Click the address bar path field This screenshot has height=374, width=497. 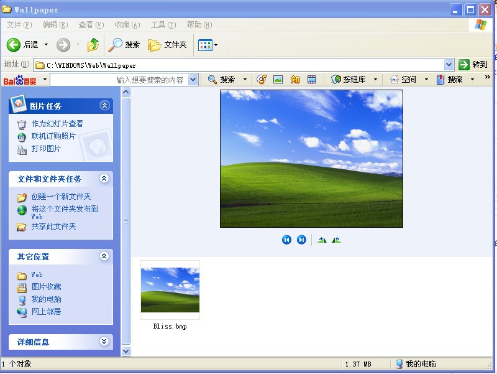[x=239, y=65]
